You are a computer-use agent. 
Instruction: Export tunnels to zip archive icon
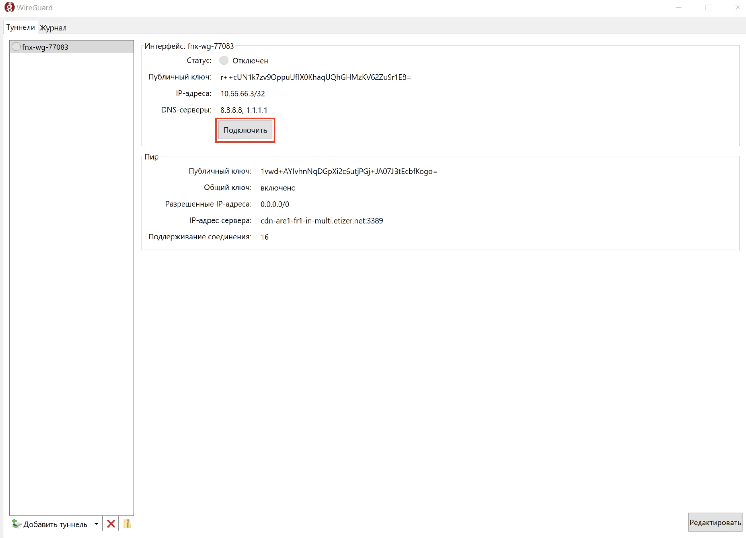[x=127, y=524]
